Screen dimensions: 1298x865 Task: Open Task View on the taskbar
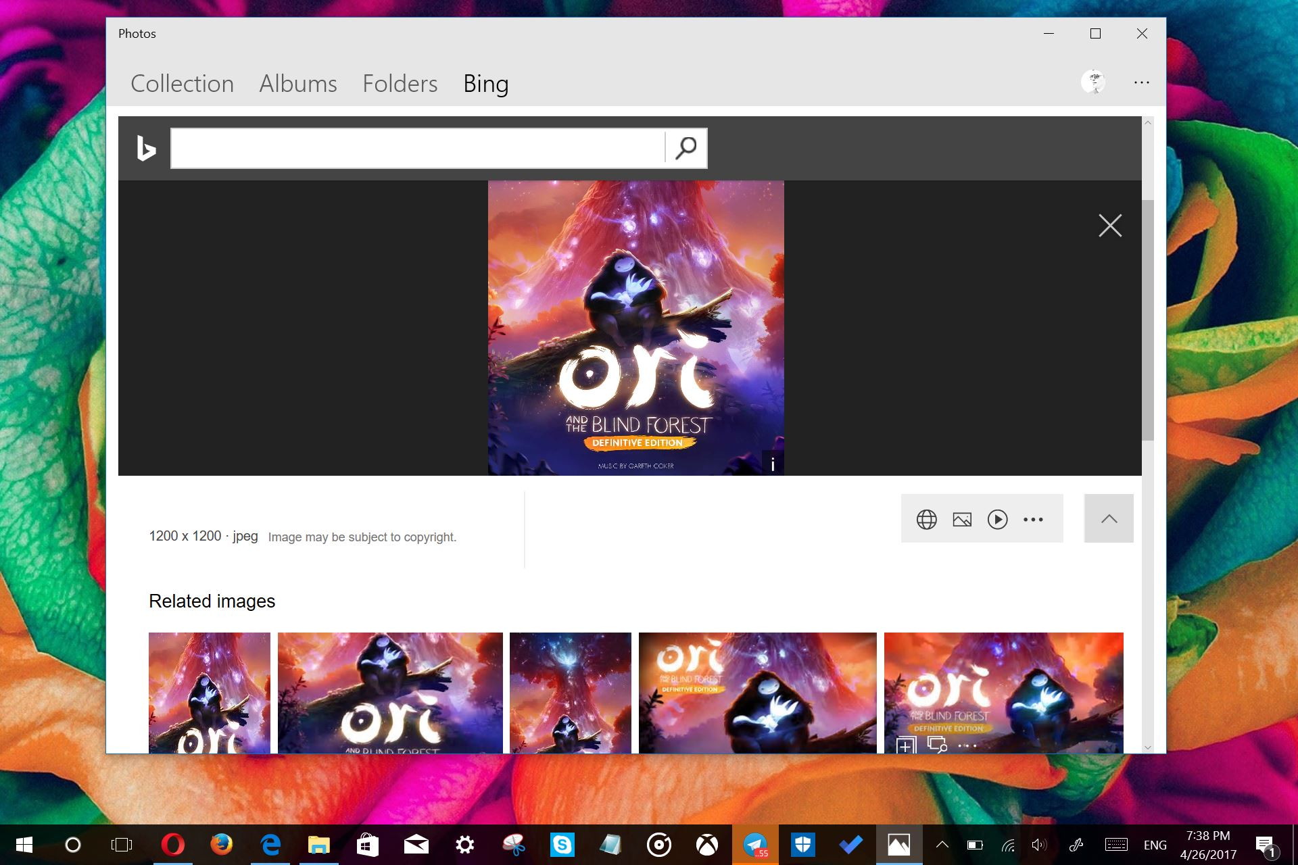click(122, 845)
